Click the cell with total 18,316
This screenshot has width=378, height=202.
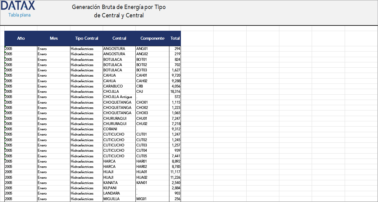coord(175,92)
